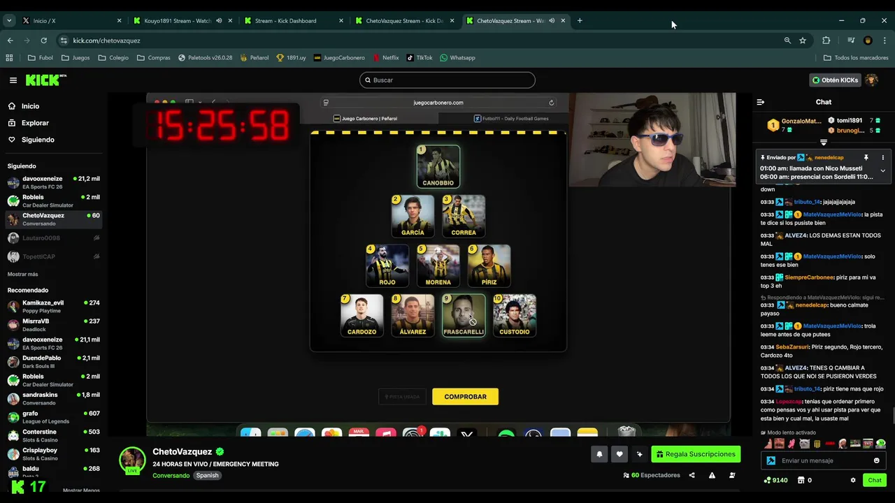Mute the Kouyo1891 Stream tab audio
The width and height of the screenshot is (895, 503).
pos(219,21)
